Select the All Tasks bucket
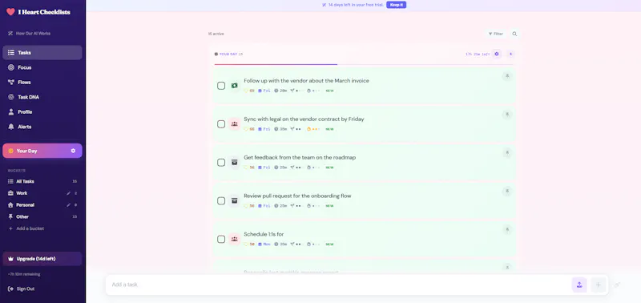Screen dimensions: 641x303 (x=42, y=181)
